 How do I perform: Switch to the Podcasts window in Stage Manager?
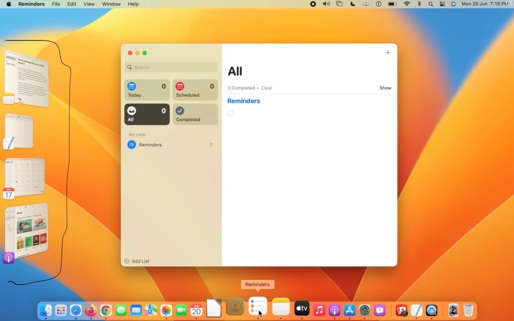click(27, 231)
